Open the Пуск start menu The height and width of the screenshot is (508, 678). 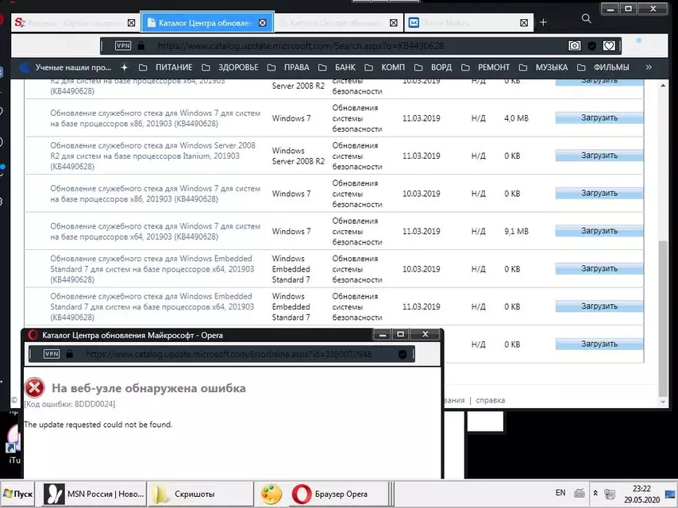[17, 494]
